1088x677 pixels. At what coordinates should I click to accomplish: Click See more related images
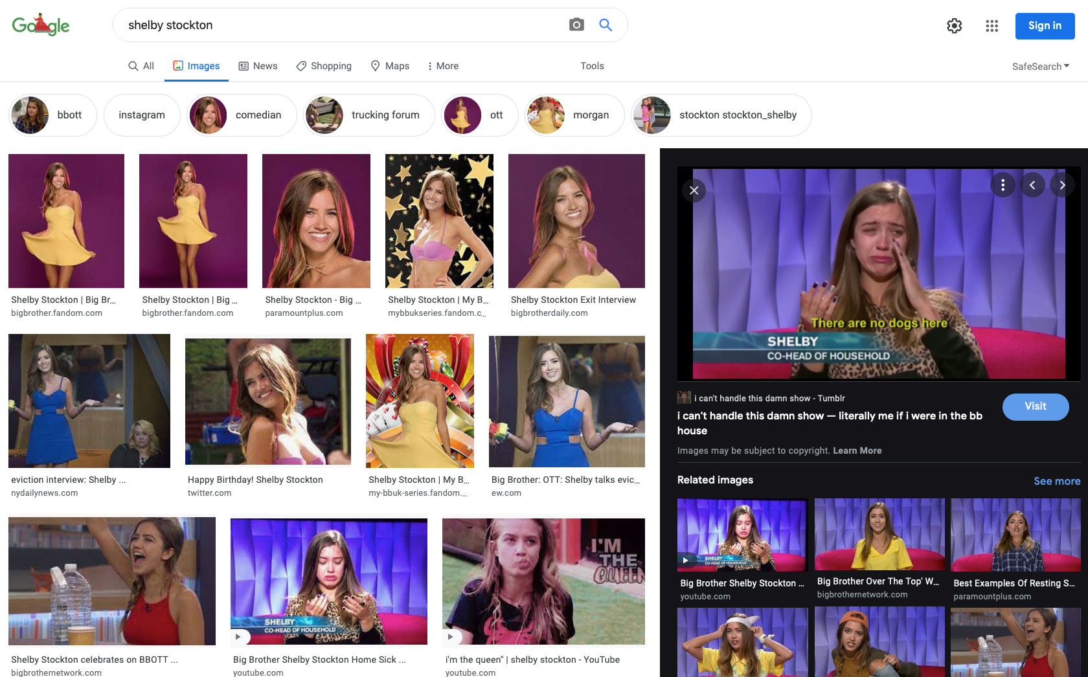pyautogui.click(x=1057, y=481)
